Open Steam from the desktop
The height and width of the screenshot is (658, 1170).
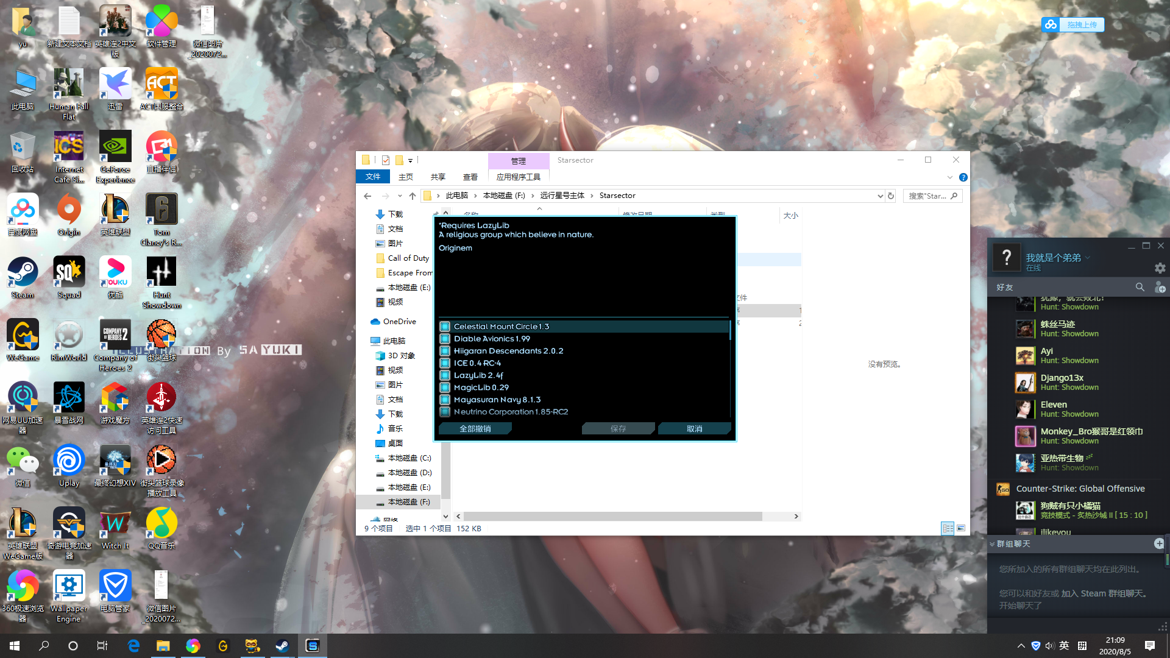23,271
